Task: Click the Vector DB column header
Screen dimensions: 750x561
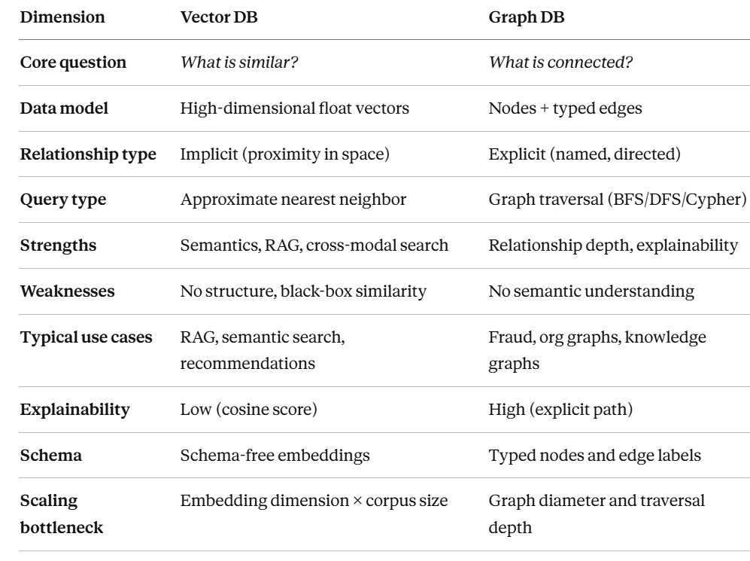Action: click(219, 17)
